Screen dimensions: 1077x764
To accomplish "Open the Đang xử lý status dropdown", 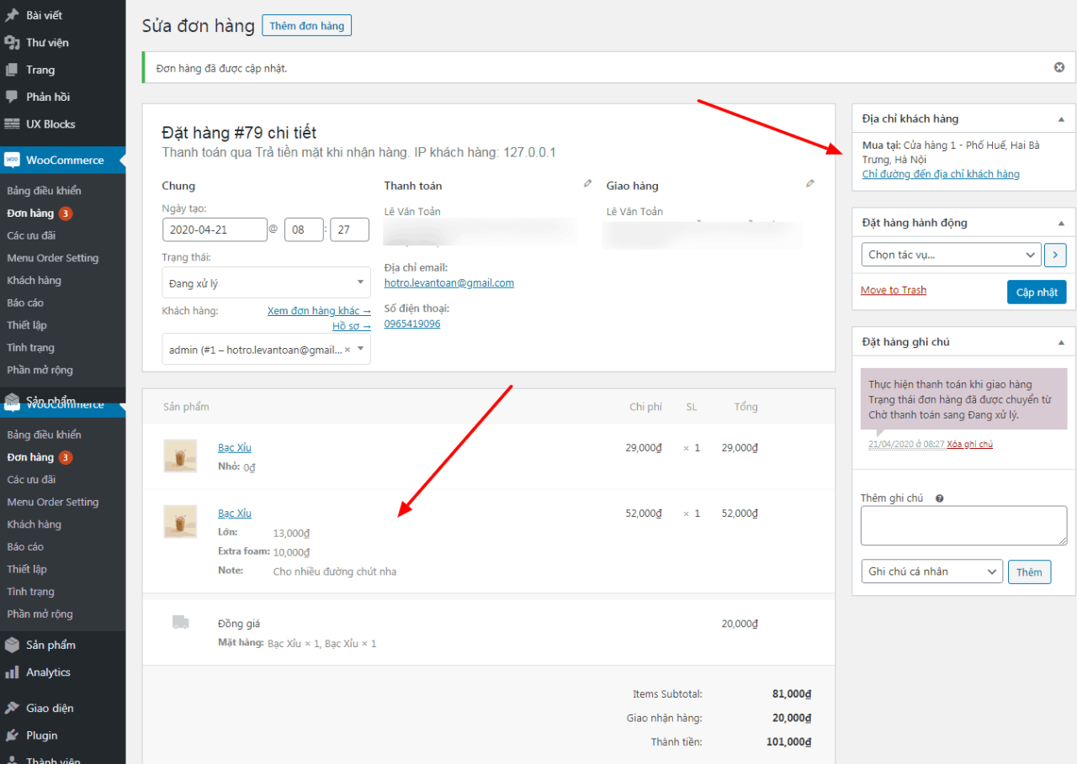I will point(266,282).
